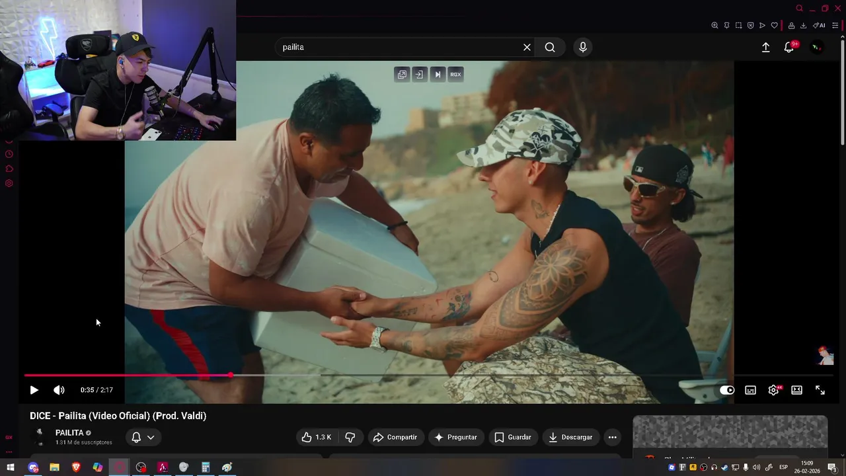
Task: Click the search magnifier button
Action: [550, 47]
